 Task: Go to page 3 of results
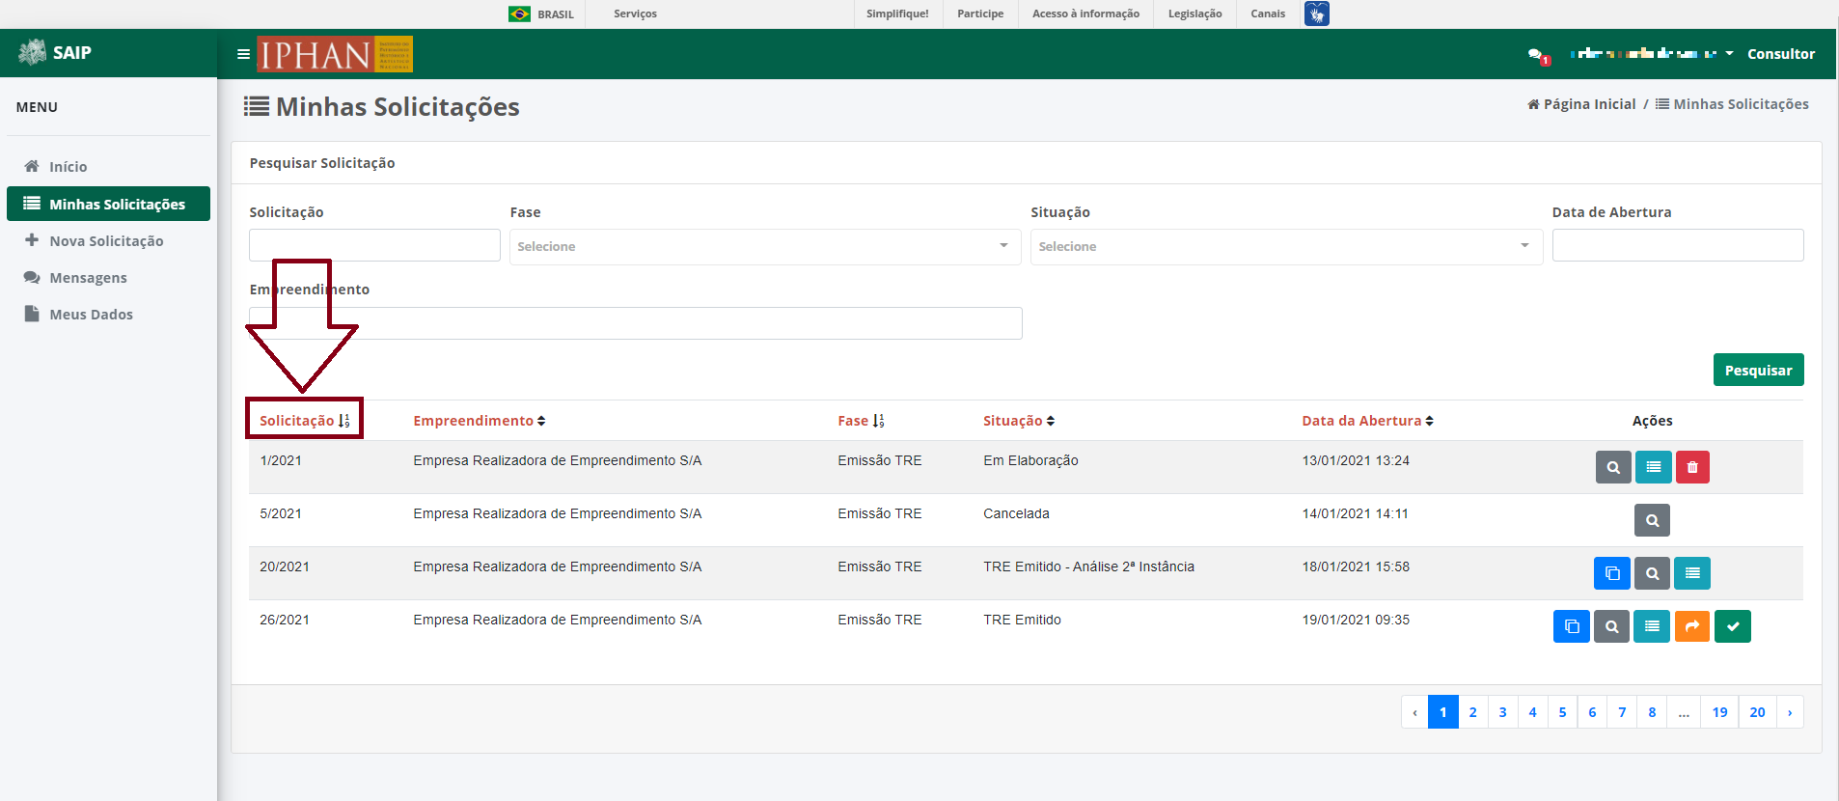tap(1502, 712)
